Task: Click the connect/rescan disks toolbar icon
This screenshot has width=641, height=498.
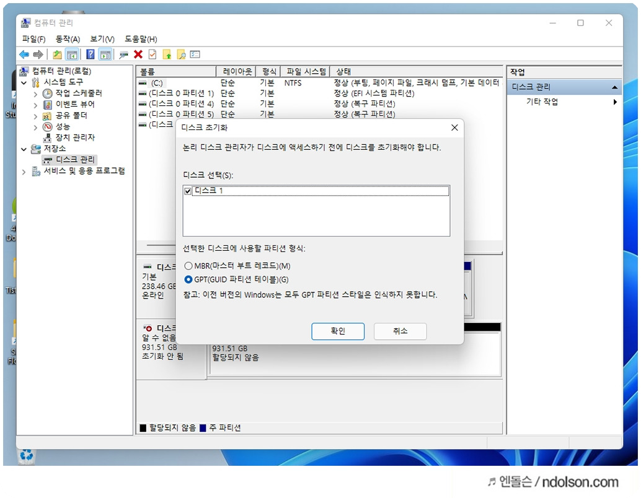Action: tap(123, 55)
